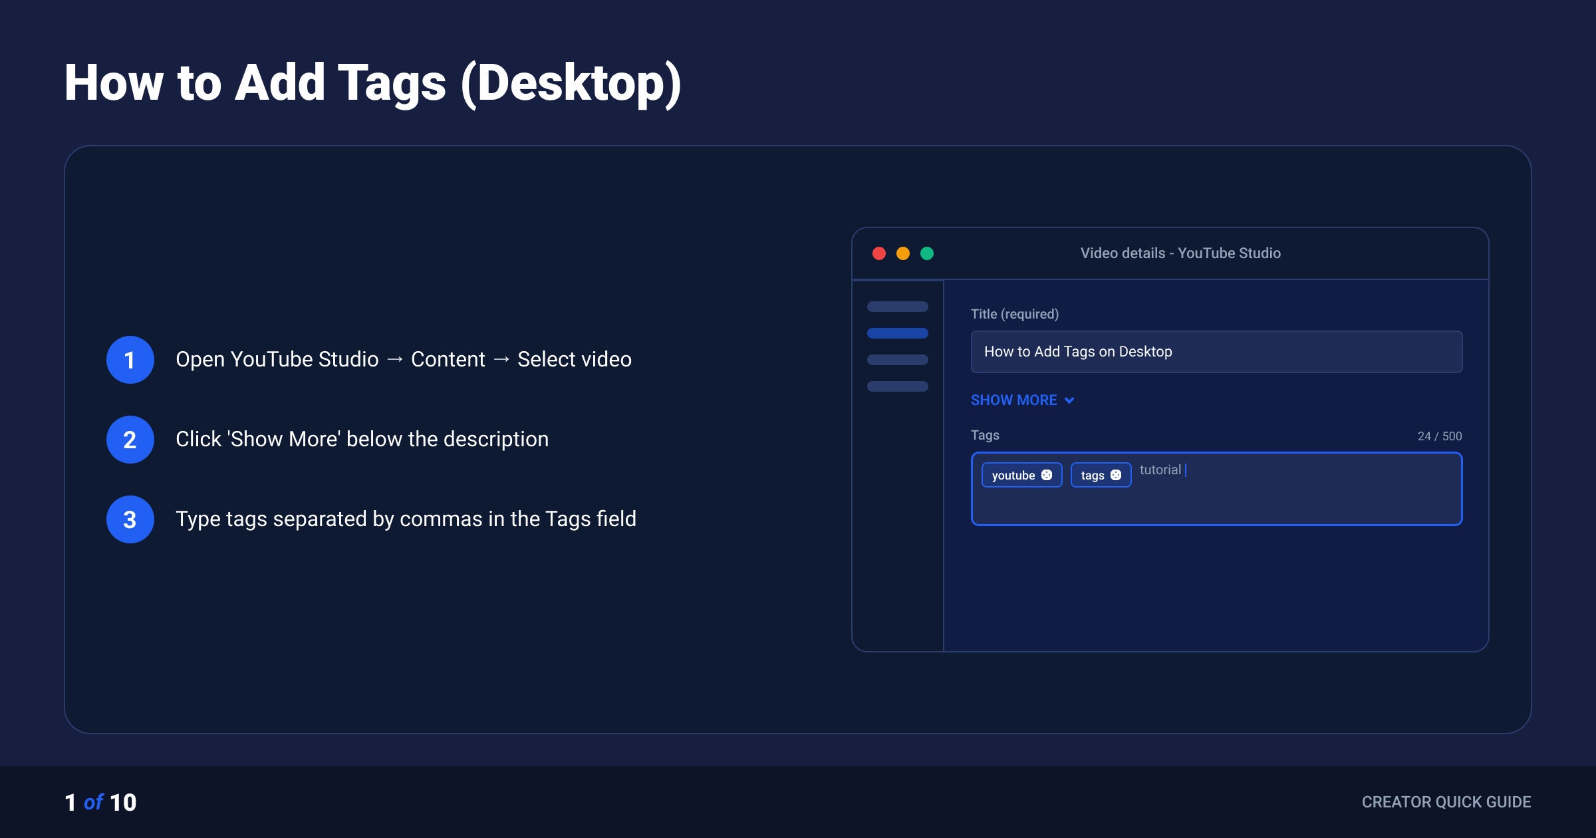Click "Click 'Show More' below the description" text
This screenshot has width=1596, height=838.
click(x=362, y=439)
